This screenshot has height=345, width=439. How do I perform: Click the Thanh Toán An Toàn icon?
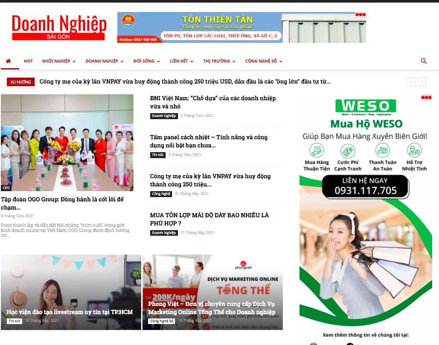pyautogui.click(x=383, y=150)
